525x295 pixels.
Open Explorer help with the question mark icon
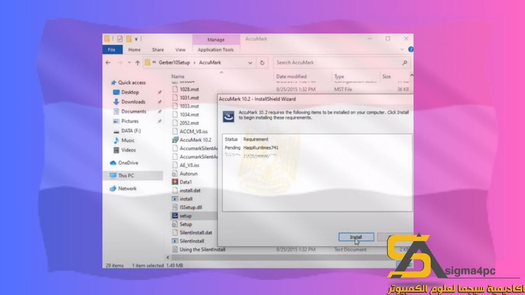[x=411, y=50]
